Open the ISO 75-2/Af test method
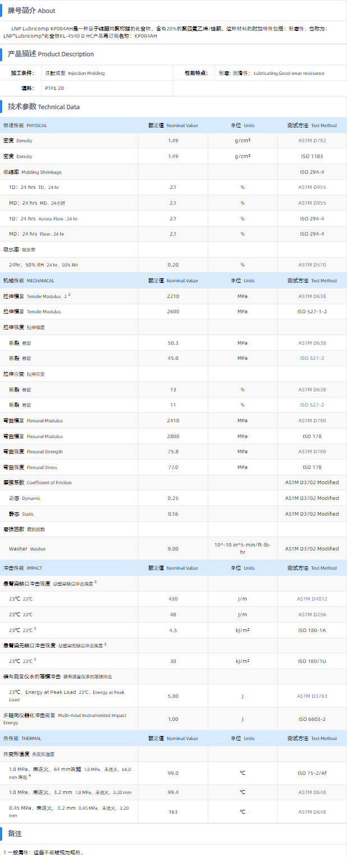The image size is (347, 857). [x=312, y=773]
